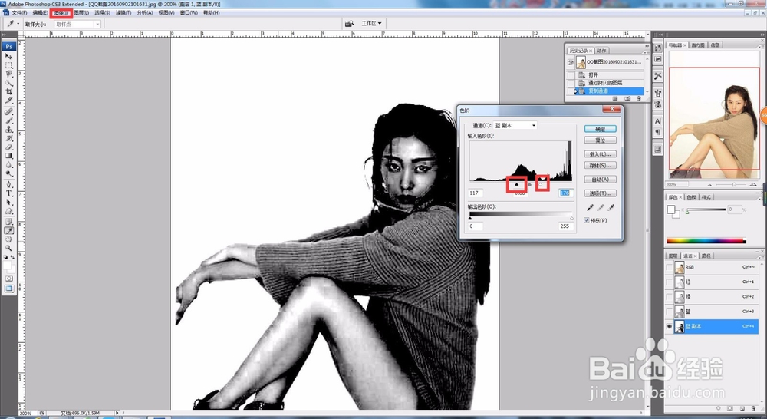Select the Brush tool
Viewport: 767px width, 419px height.
[8, 121]
